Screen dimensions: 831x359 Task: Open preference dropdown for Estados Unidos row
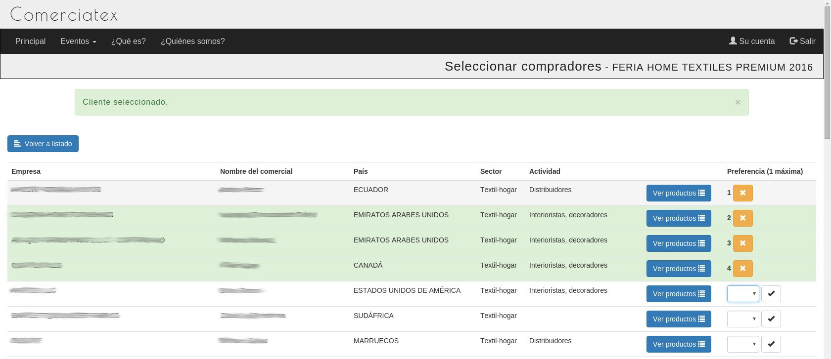click(742, 294)
